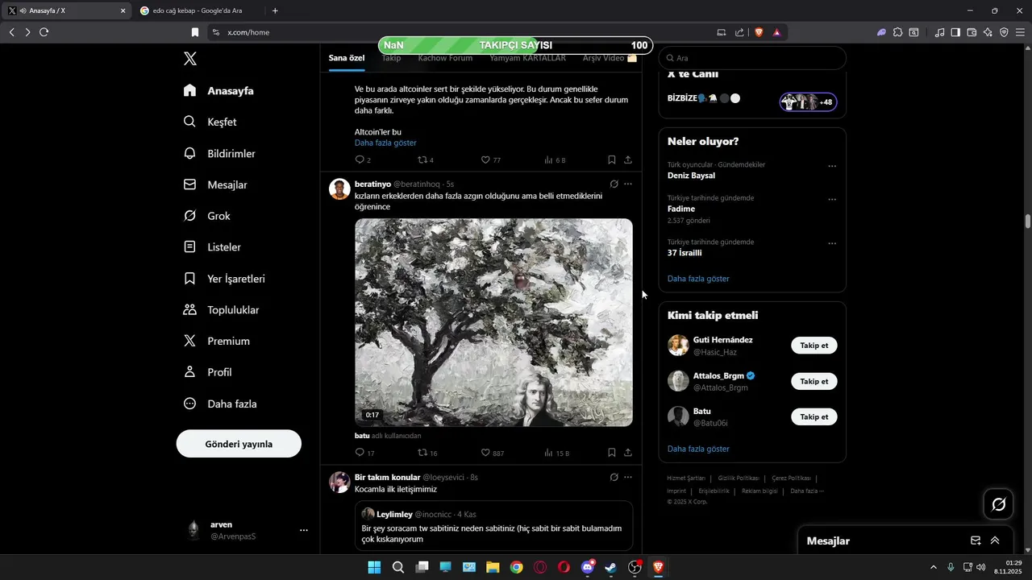Open Anasayfa home in sidebar
1032x580 pixels.
[x=218, y=90]
